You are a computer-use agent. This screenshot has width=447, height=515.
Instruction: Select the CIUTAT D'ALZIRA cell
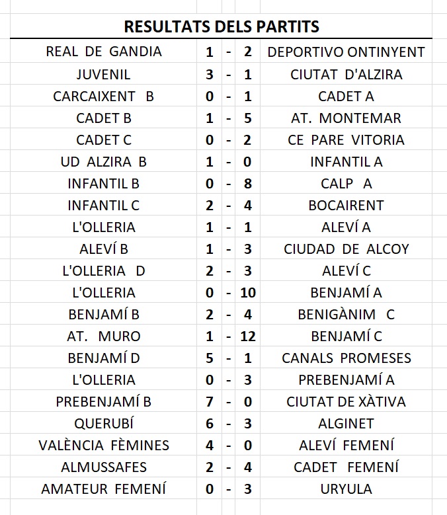point(346,74)
